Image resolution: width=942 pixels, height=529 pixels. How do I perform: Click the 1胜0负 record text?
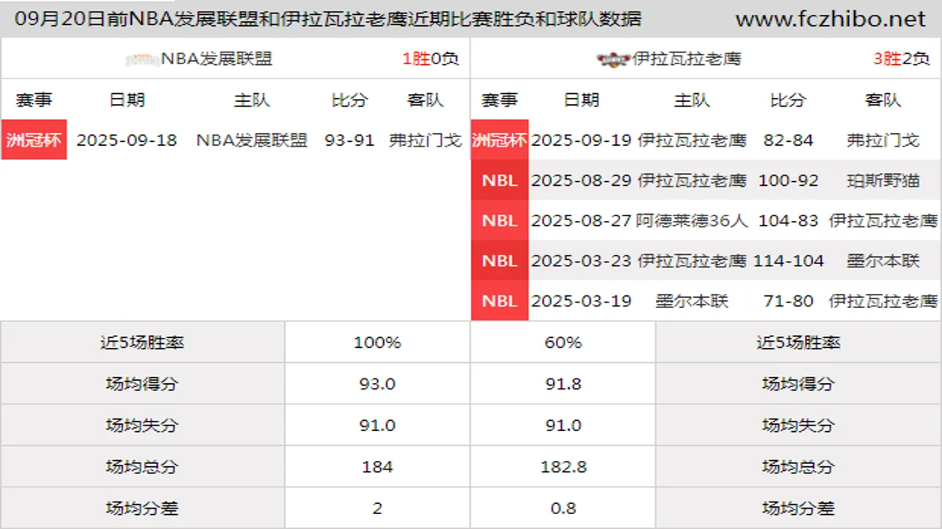point(430,59)
